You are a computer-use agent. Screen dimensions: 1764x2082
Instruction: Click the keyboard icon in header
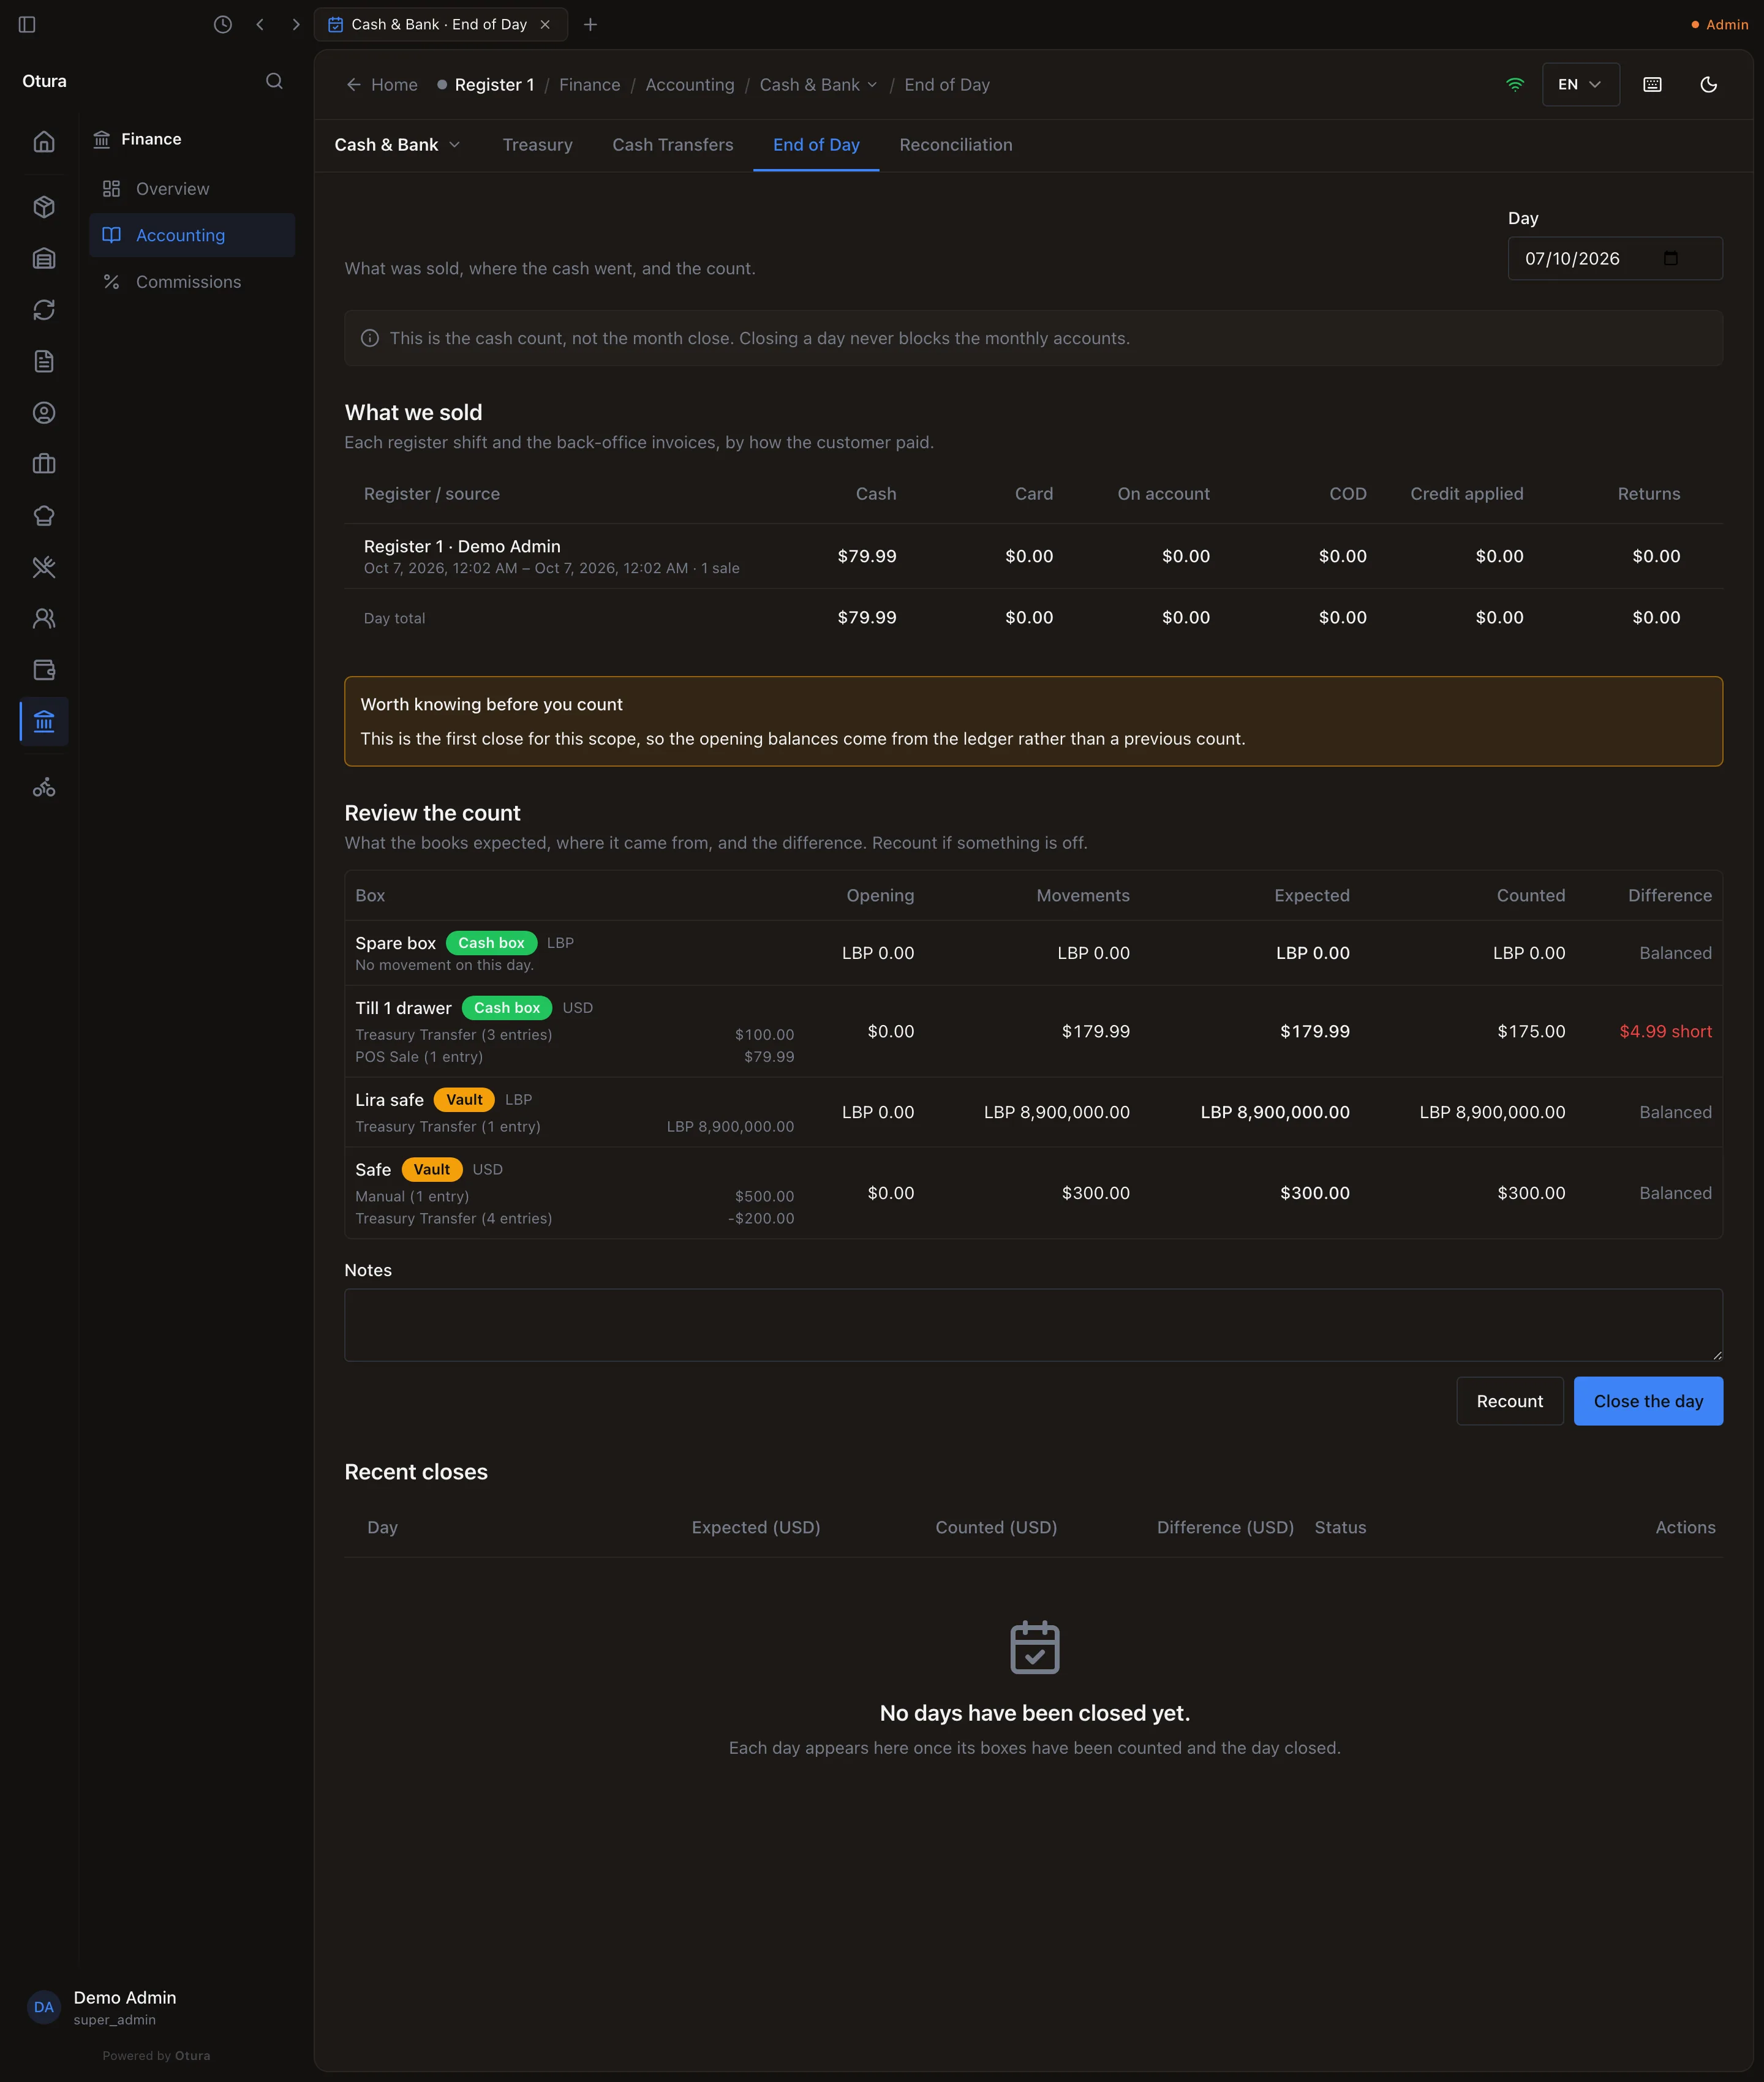coord(1652,85)
